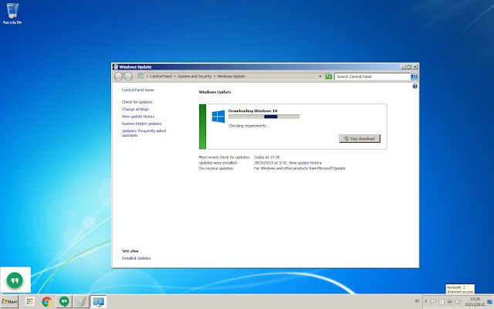Expand dropdown after Control Panel breadcrumb

[175, 76]
